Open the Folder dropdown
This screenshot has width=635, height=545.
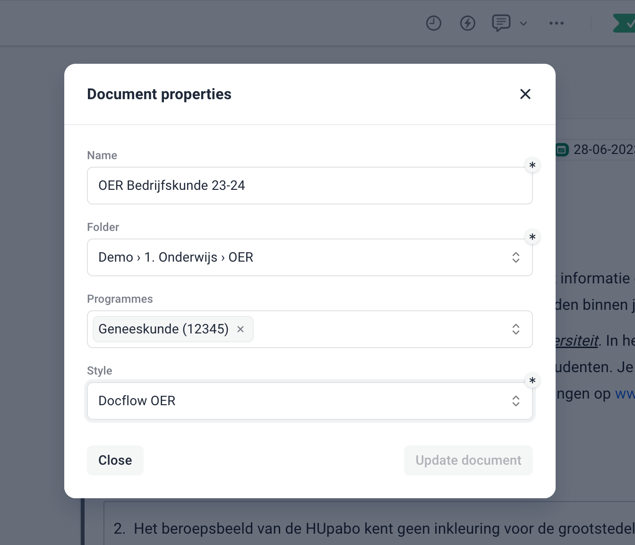[310, 257]
